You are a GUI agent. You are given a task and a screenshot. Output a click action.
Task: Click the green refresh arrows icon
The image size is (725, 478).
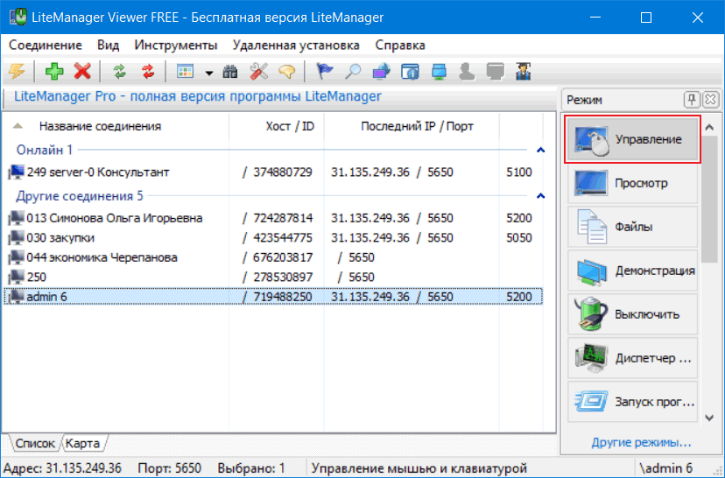click(x=120, y=72)
